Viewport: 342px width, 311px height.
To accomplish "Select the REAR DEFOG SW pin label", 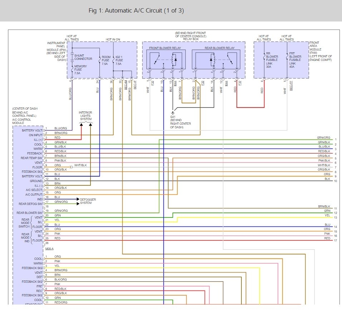I will (x=30, y=204).
